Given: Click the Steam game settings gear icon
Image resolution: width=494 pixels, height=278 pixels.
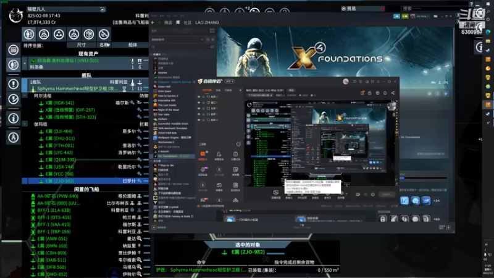Looking at the screenshot, I should (429, 94).
